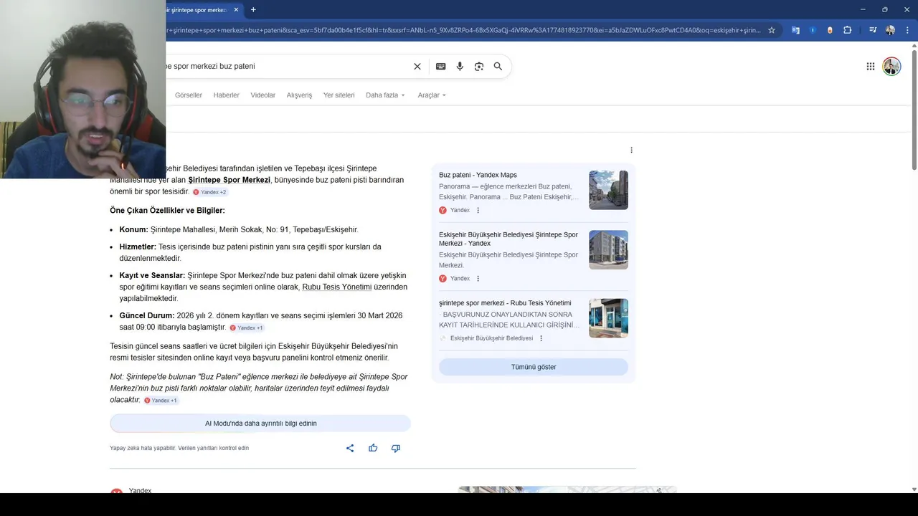Image resolution: width=918 pixels, height=516 pixels.
Task: Click the orange mouse-shaped extension icon
Action: (830, 30)
